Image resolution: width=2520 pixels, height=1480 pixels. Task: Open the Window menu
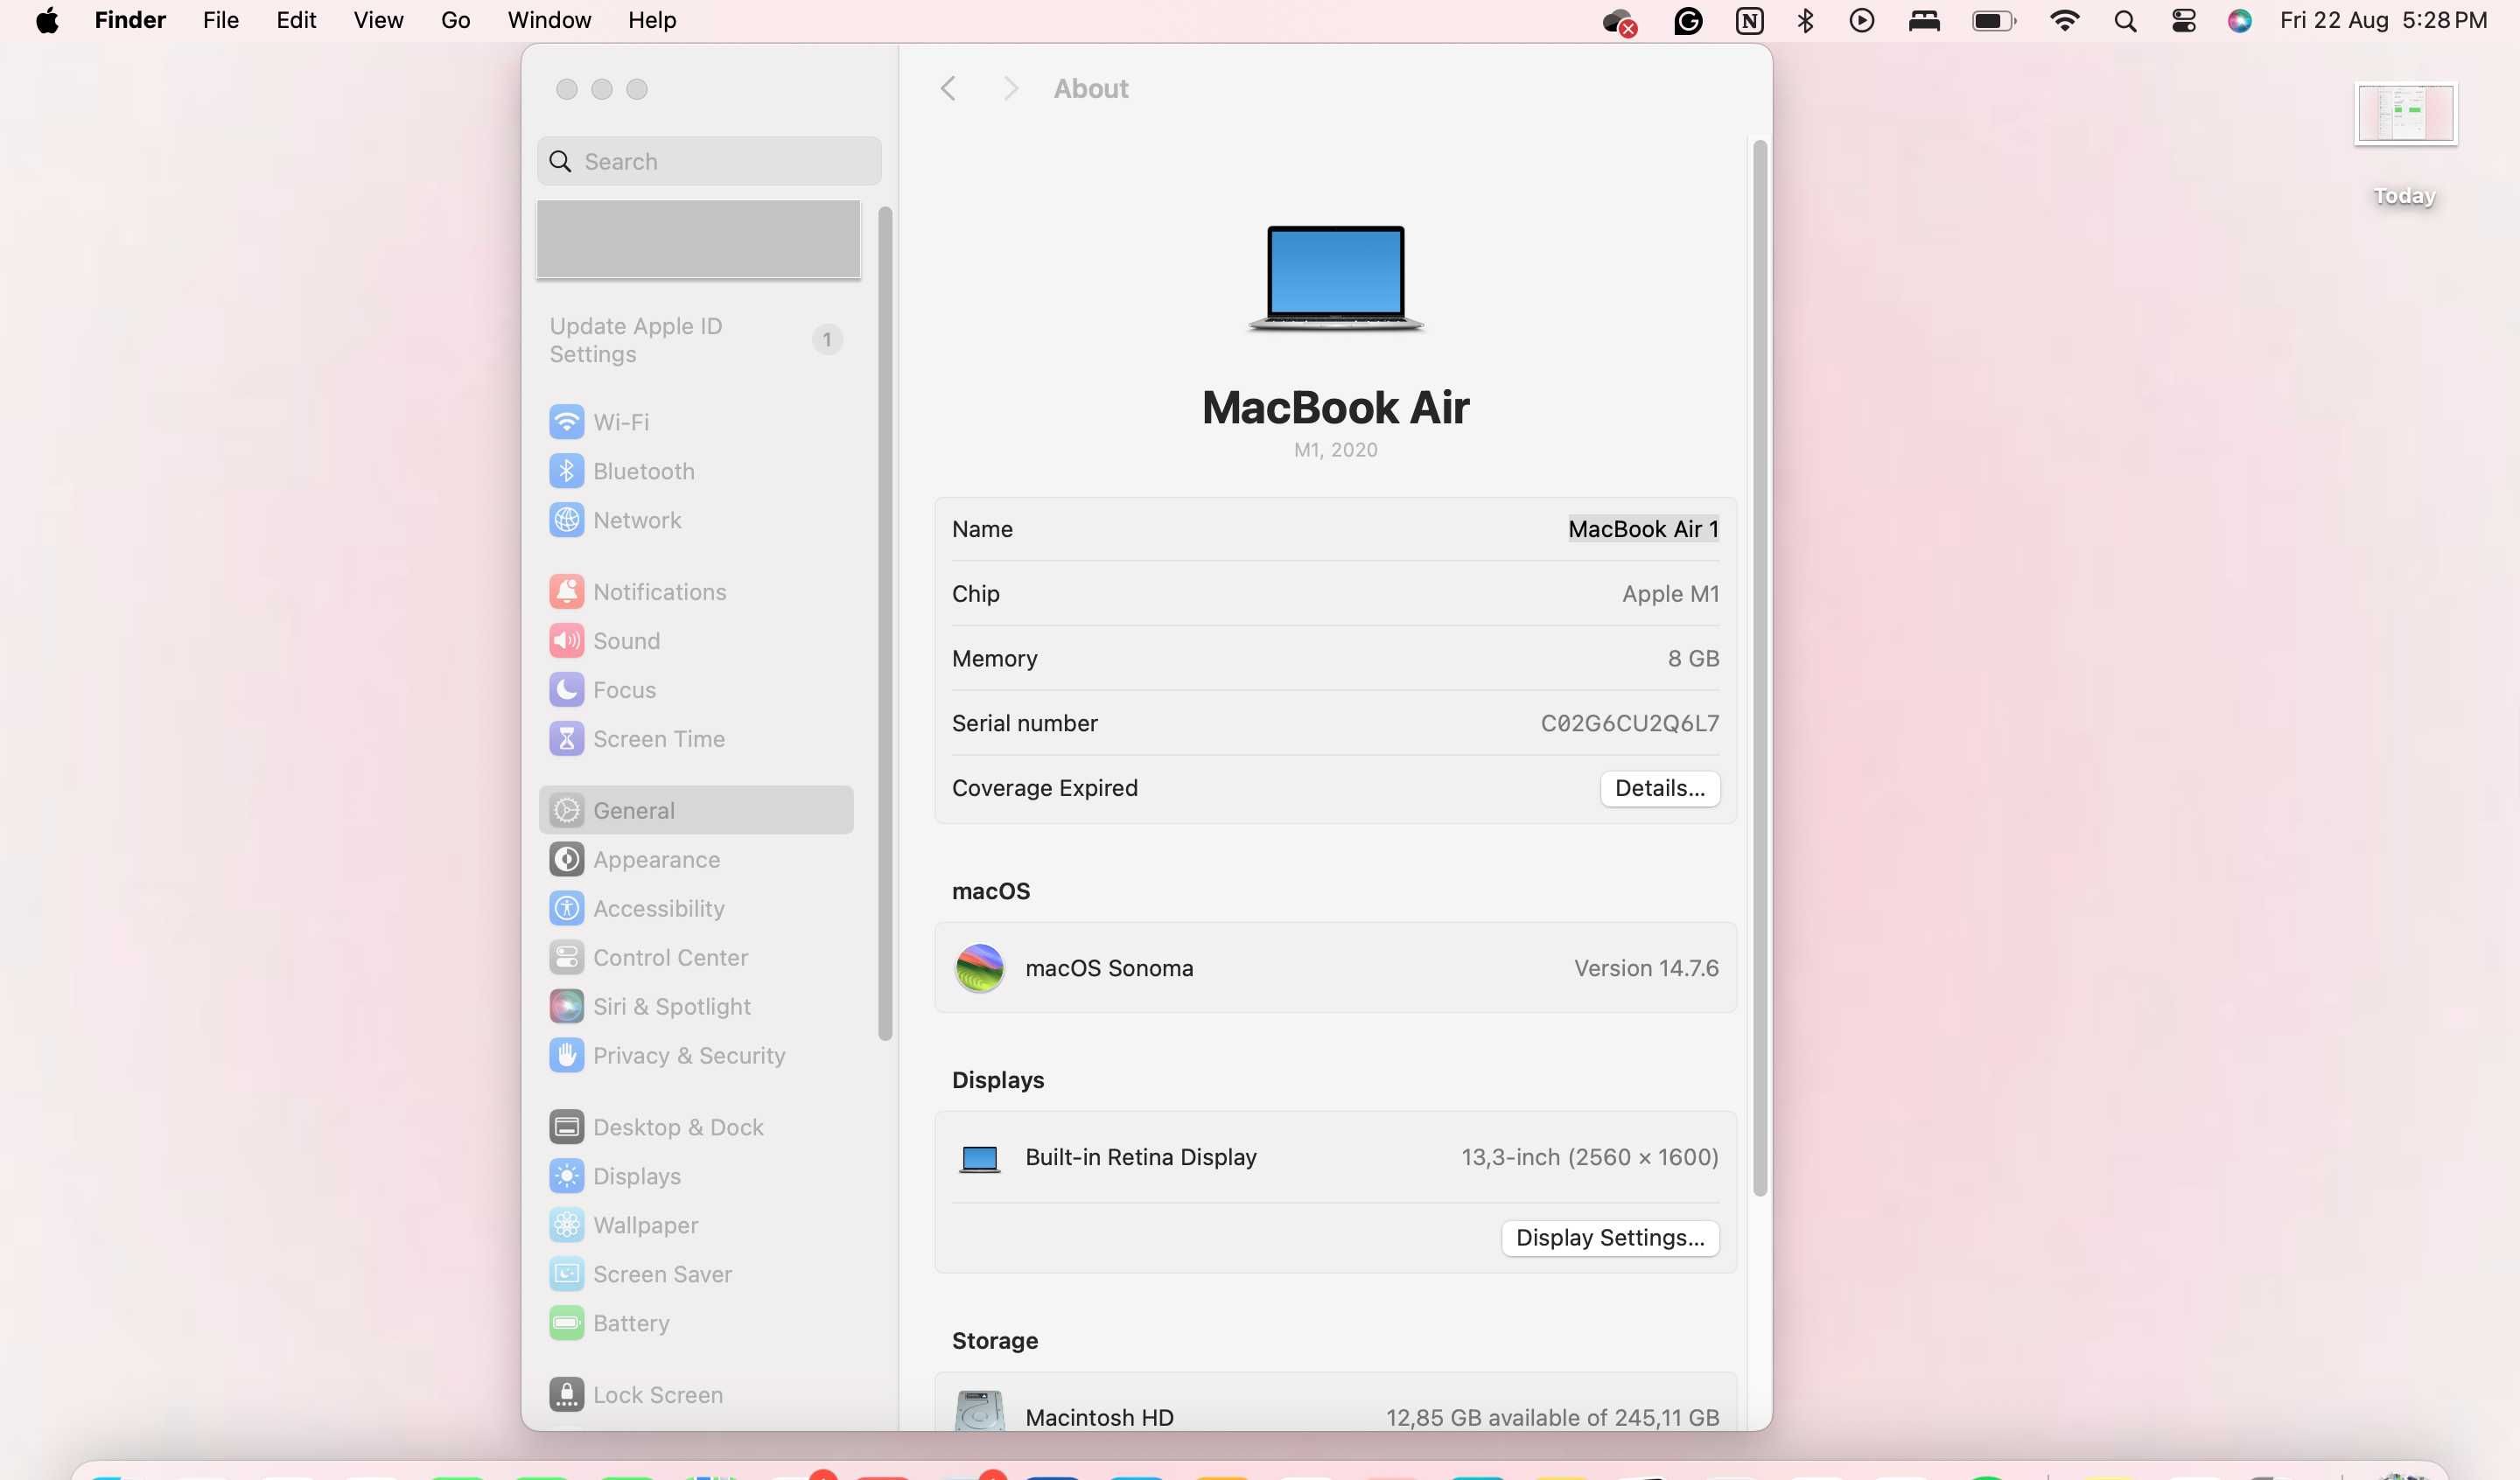point(549,20)
